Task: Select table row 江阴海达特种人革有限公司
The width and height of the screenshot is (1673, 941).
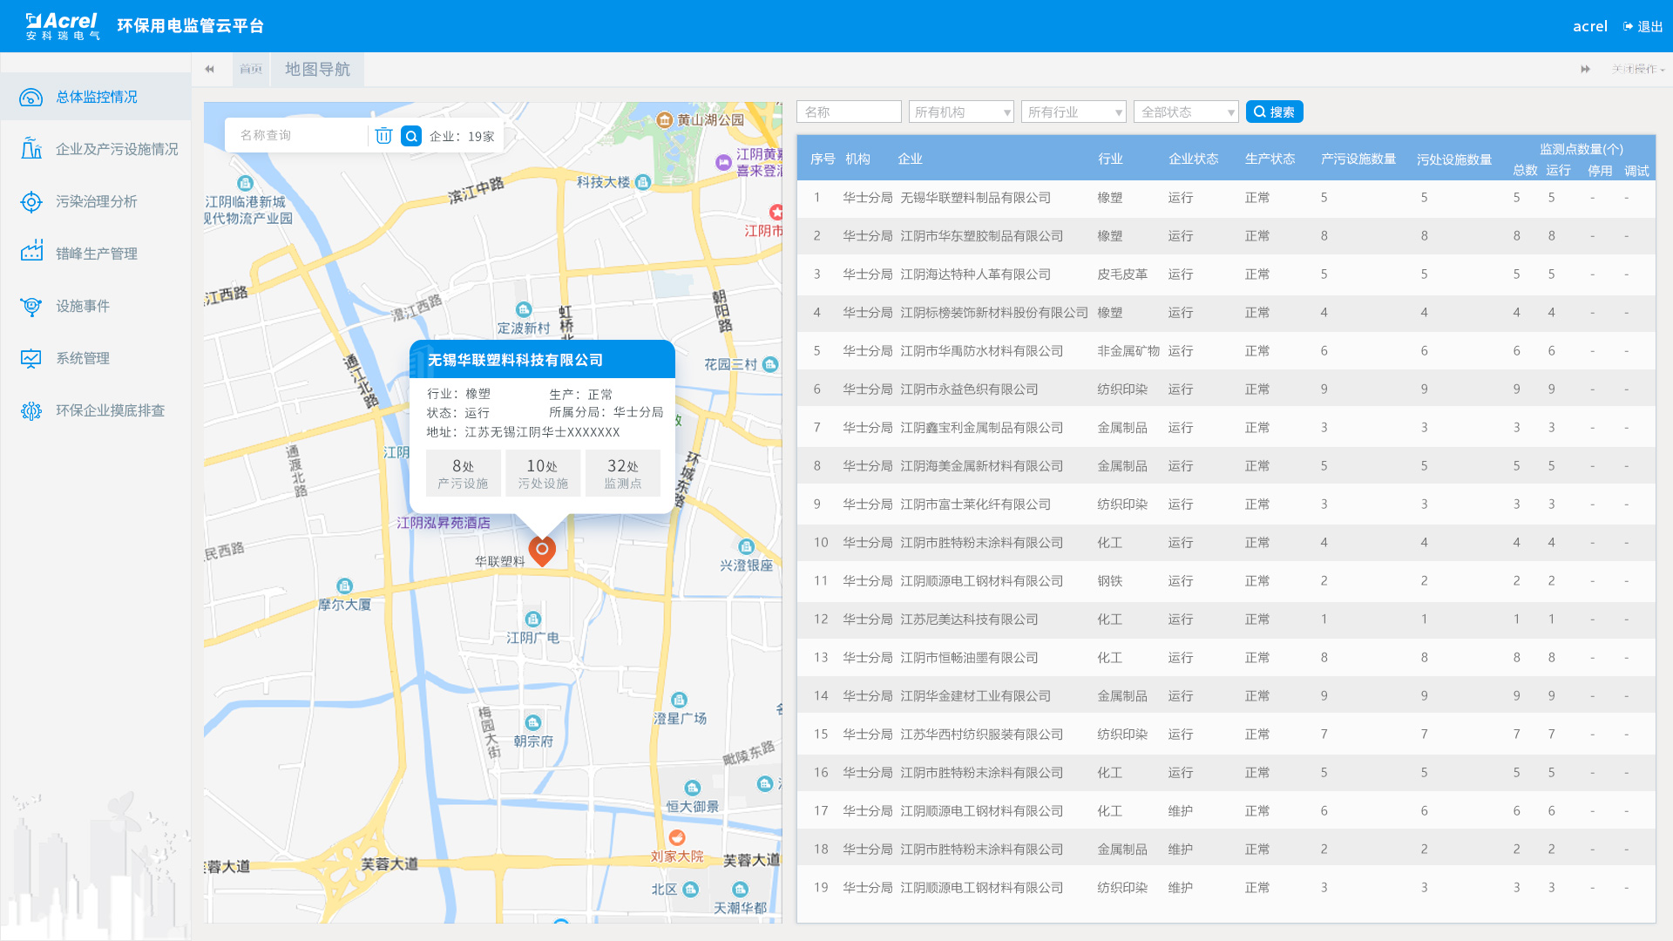Action: tap(975, 274)
